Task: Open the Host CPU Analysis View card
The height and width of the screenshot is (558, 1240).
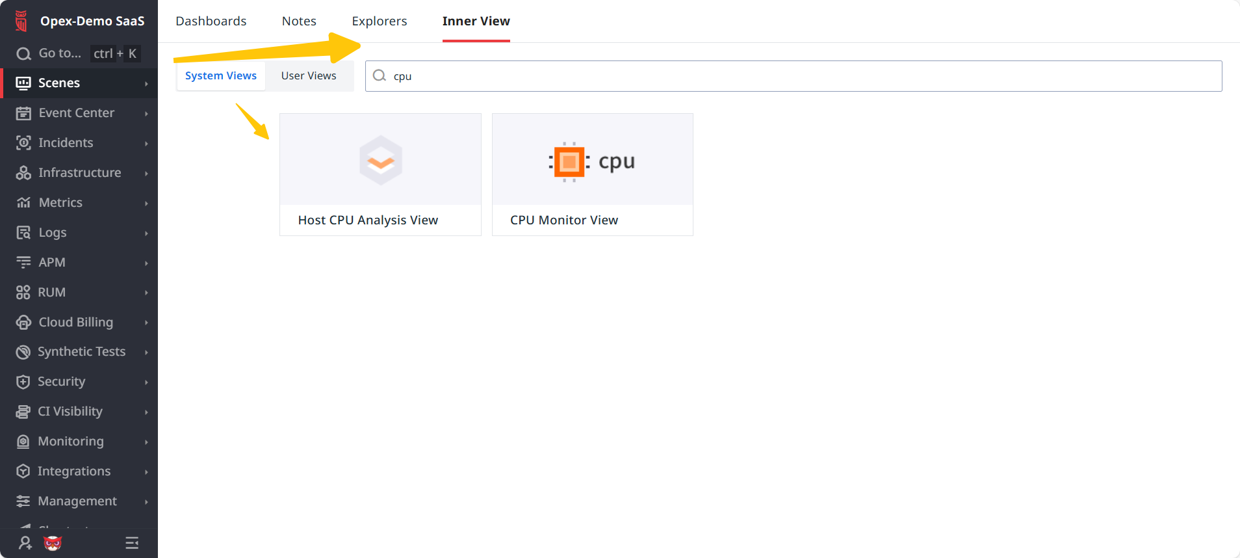Action: click(x=380, y=174)
